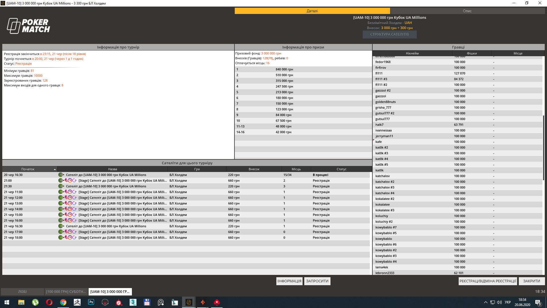Click re-entry arrow icon in 21 чер 15:00 row
547x308 pixels.
74,215
